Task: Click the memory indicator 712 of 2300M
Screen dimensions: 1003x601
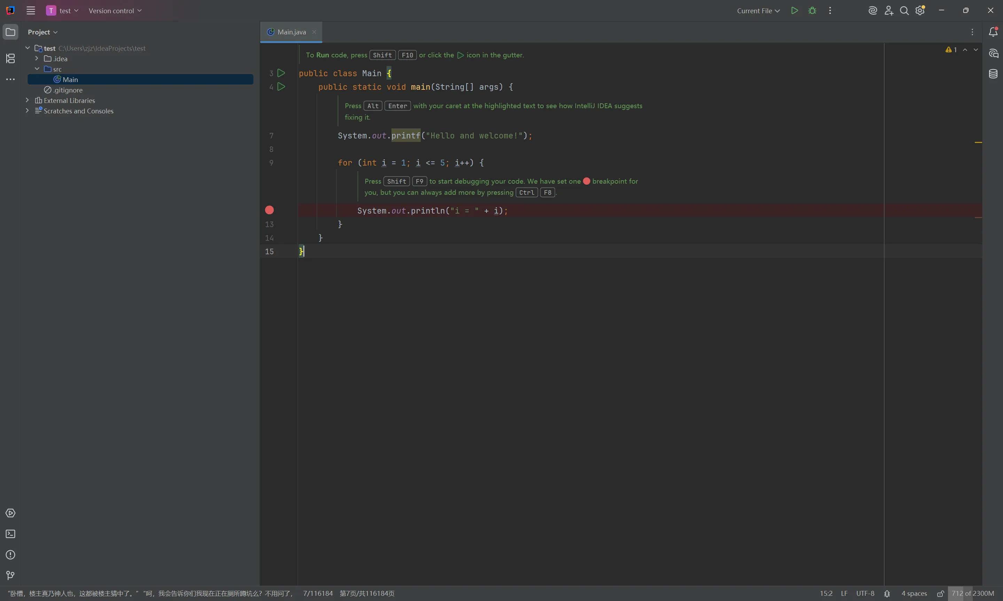Action: [973, 593]
